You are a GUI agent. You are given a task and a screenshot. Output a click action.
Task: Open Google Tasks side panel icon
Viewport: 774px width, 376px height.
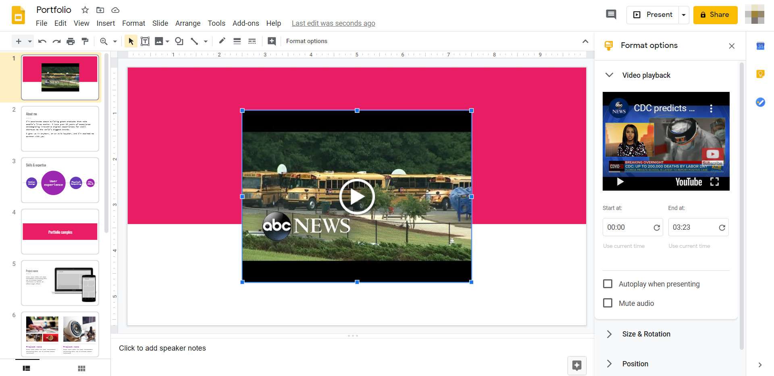tap(760, 102)
